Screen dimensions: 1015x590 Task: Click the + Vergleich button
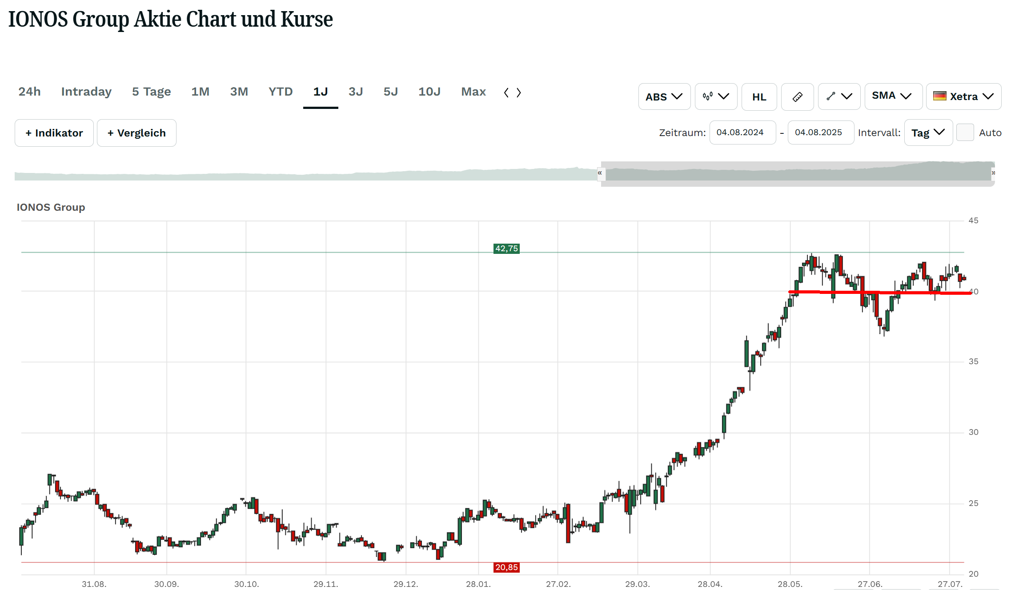coord(136,133)
